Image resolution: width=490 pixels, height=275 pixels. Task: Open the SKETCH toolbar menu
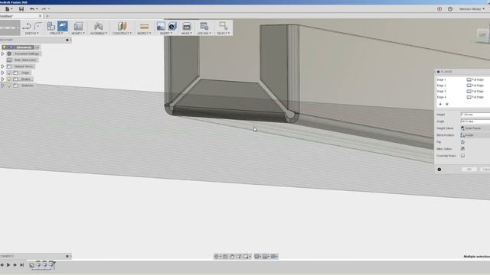pyautogui.click(x=32, y=34)
